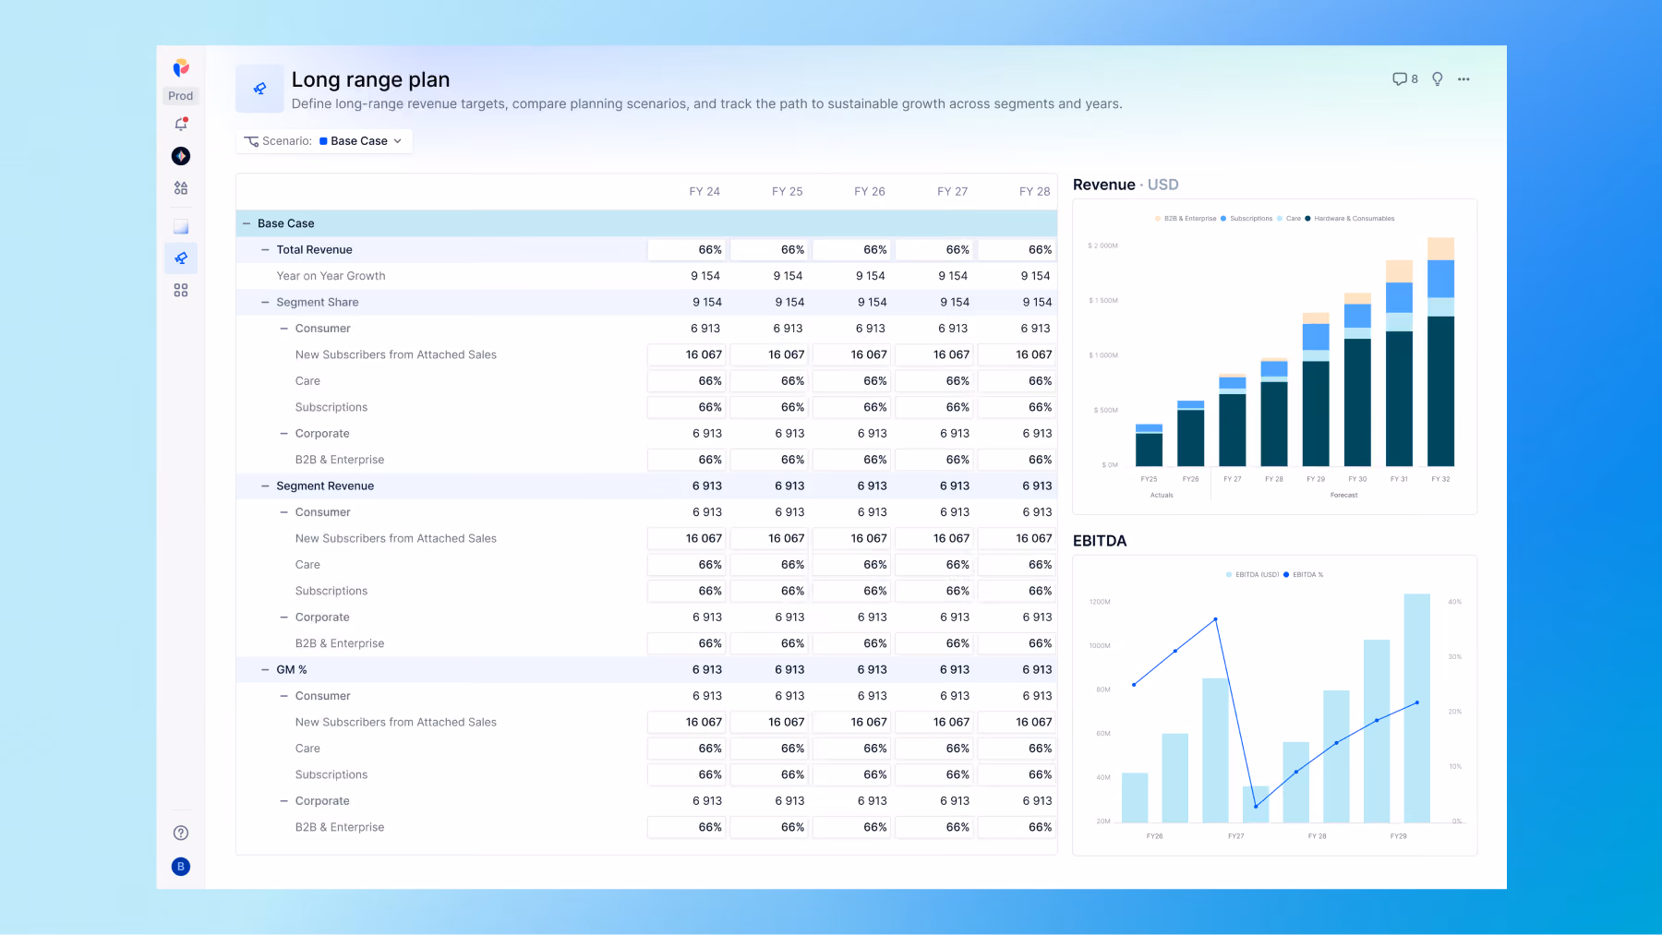Edit the Total Revenue FY 24 cell
The width and height of the screenshot is (1662, 935).
(x=688, y=250)
